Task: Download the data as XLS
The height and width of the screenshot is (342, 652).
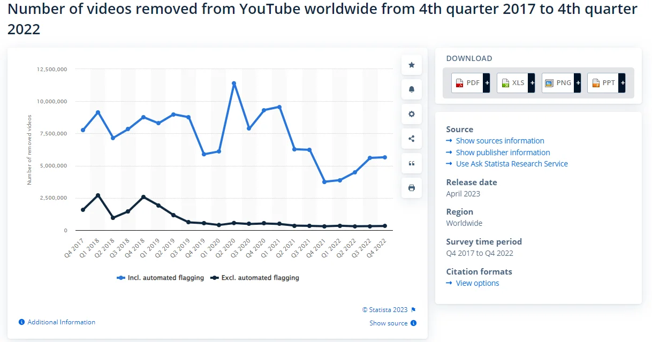Action: pos(512,83)
